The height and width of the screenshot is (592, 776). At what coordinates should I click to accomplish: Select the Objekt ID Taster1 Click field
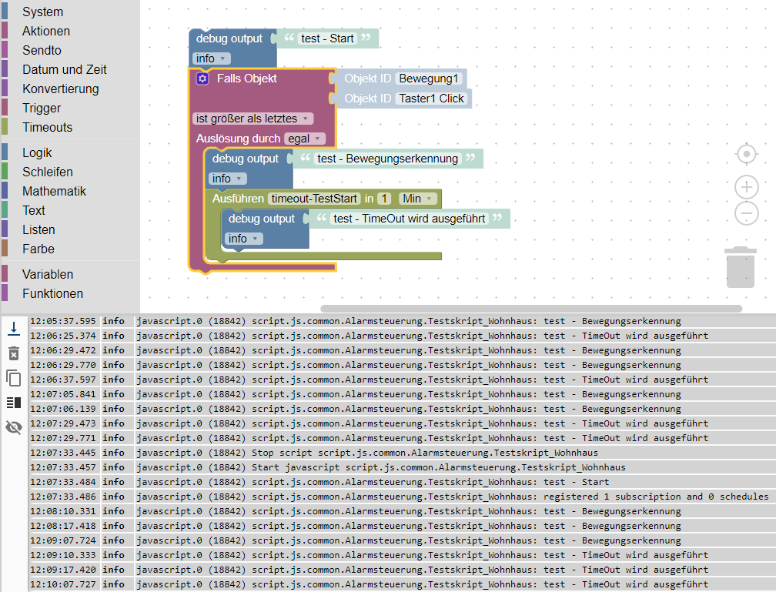click(x=431, y=99)
